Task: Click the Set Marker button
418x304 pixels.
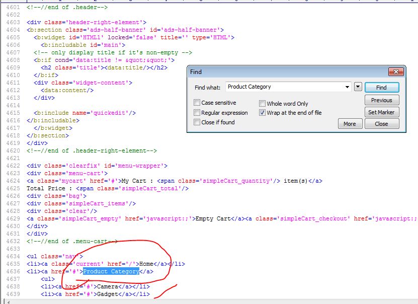Action: click(x=382, y=112)
